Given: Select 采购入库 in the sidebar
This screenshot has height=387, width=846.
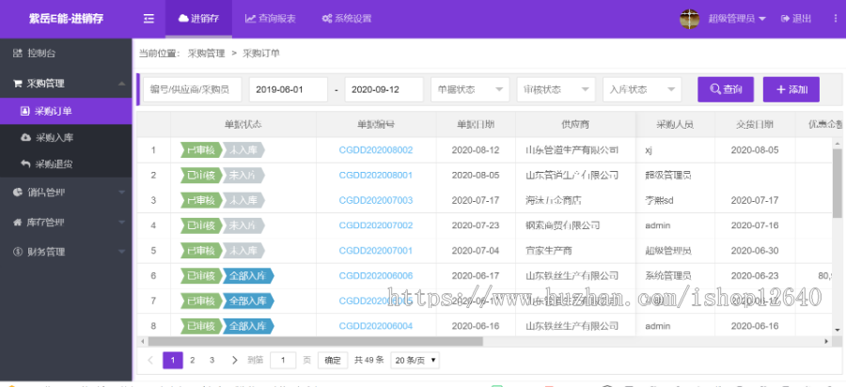Looking at the screenshot, I should point(66,137).
